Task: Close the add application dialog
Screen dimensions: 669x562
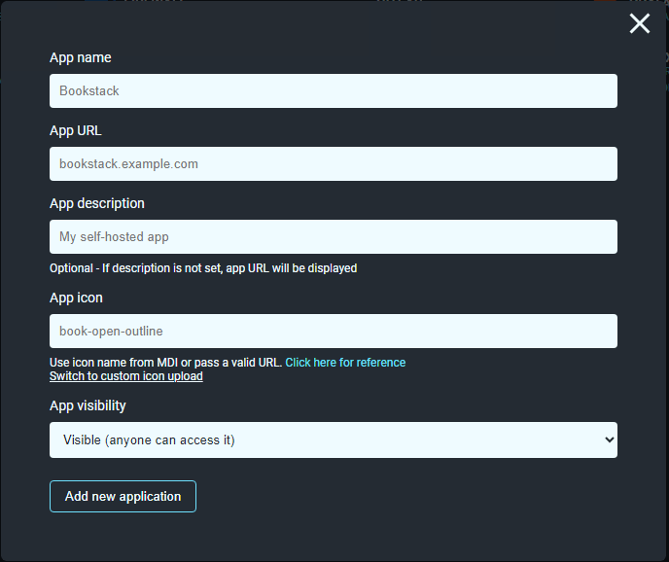Action: click(x=639, y=24)
